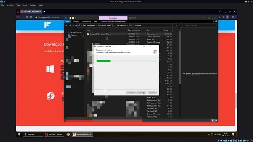Image resolution: width=253 pixels, height=142 pixels.
Task: Click Opera's tab search magnifier icon
Action: pyautogui.click(x=220, y=11)
